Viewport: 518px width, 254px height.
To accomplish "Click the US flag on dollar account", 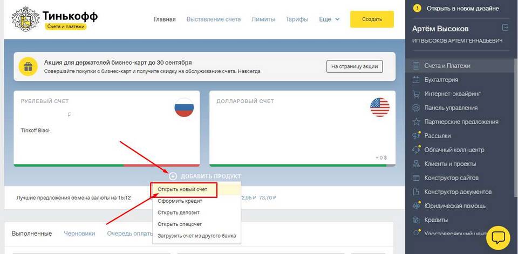I will tap(380, 107).
